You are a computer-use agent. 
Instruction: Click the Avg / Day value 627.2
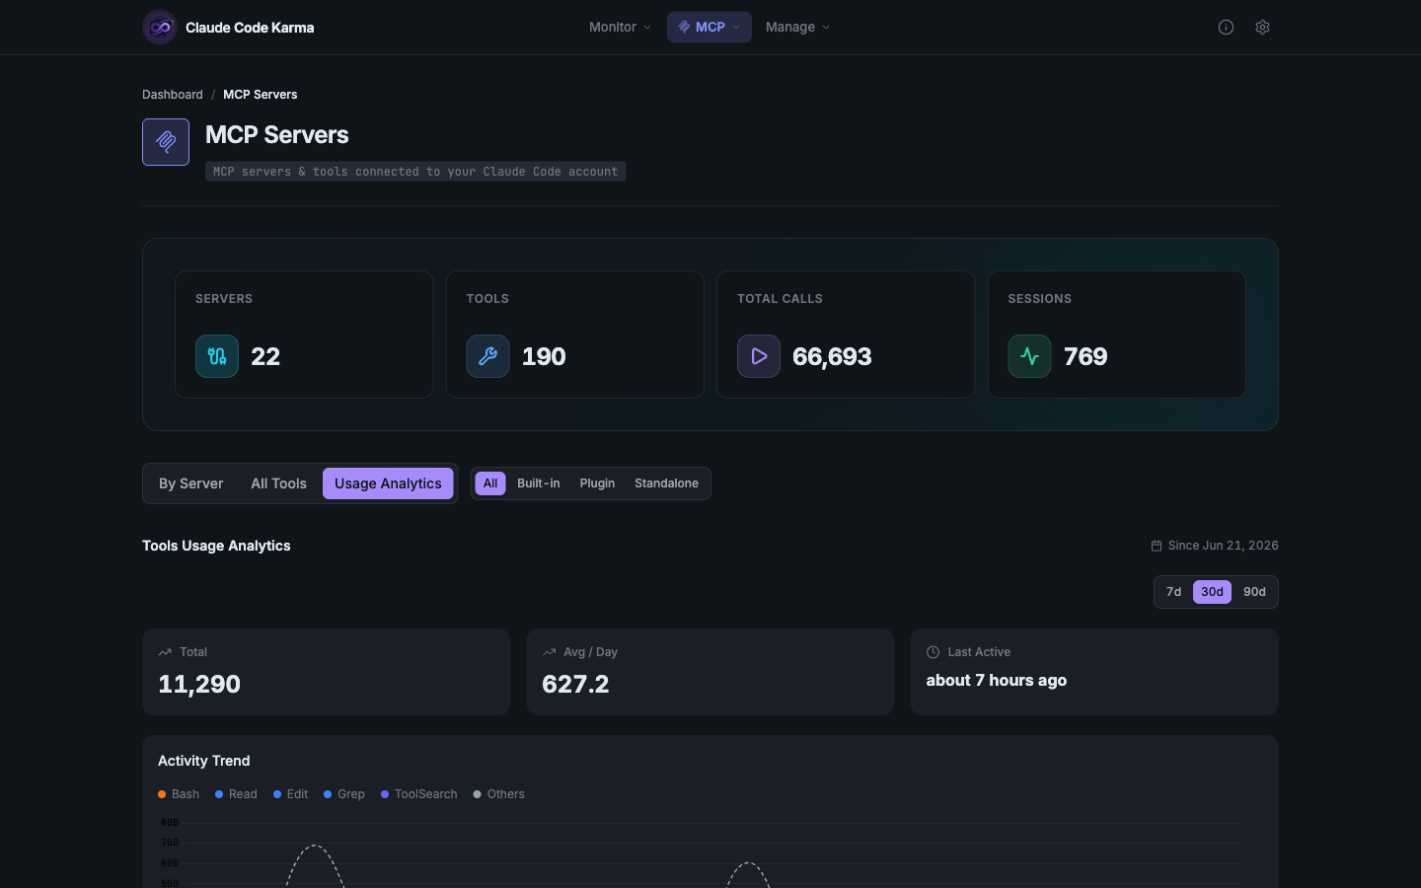click(575, 684)
